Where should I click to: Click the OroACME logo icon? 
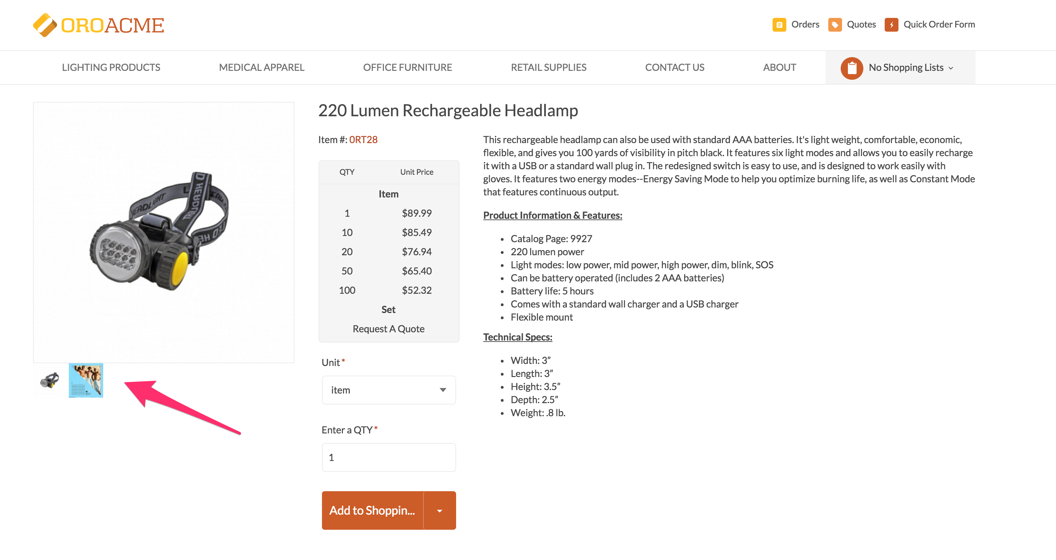(x=44, y=25)
